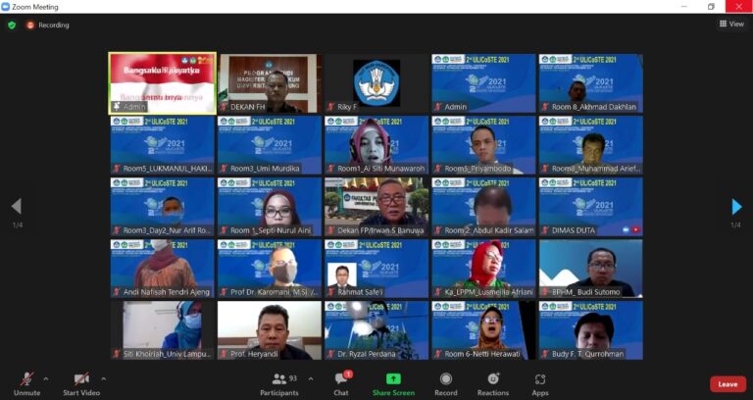753x400 pixels.
Task: Go to next gallery page with right arrow
Action: coord(736,207)
